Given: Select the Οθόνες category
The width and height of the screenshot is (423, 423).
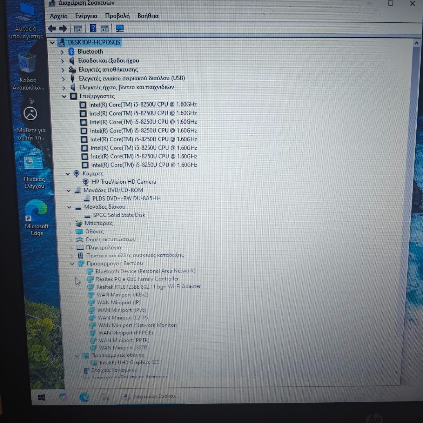Looking at the screenshot, I should click(94, 231).
